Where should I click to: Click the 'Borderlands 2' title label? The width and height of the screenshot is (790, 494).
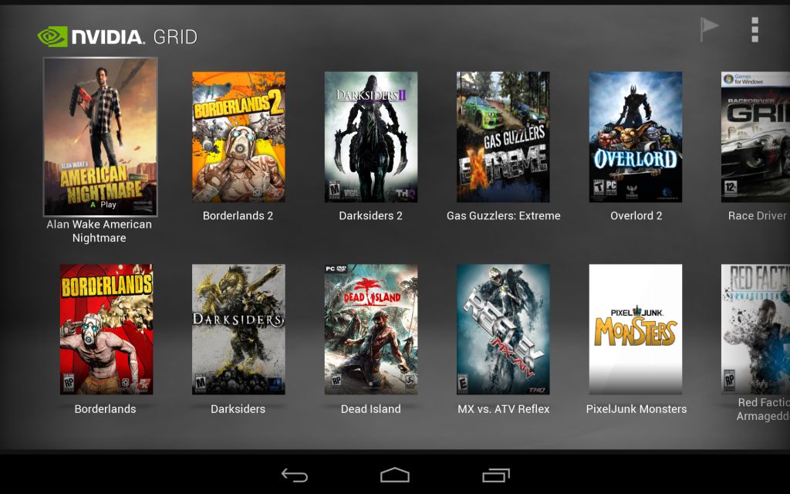(238, 216)
